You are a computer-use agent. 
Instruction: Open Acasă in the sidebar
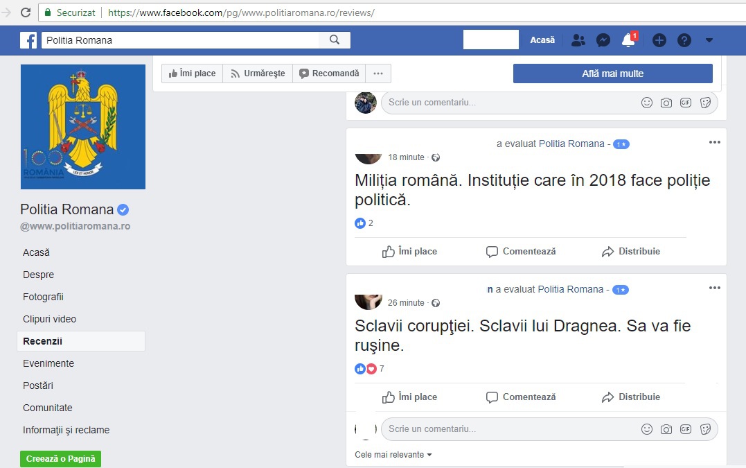[36, 252]
